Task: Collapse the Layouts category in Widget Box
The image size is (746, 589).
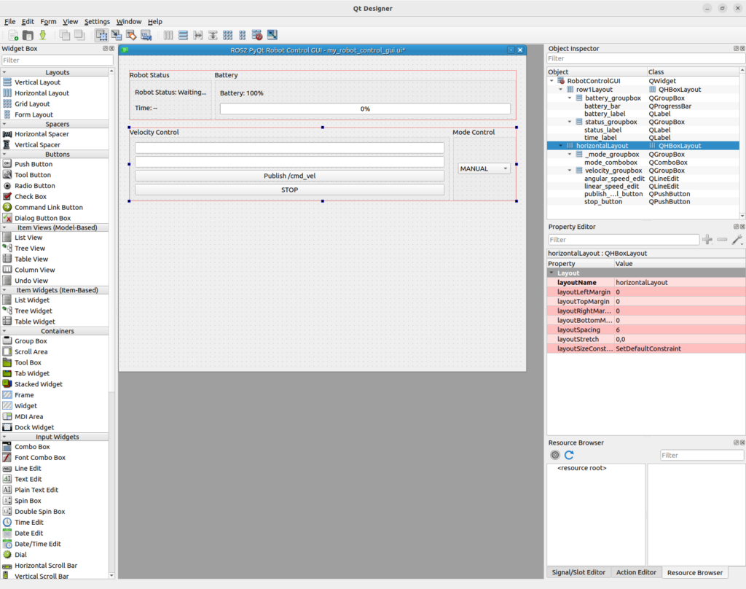Action: [x=5, y=72]
